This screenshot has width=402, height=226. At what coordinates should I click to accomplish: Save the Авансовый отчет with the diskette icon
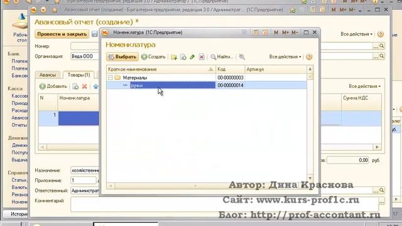click(95, 34)
